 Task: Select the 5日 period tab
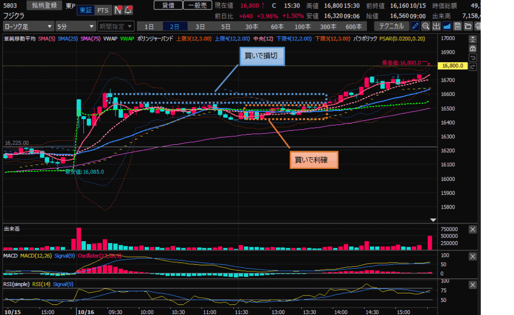point(226,26)
